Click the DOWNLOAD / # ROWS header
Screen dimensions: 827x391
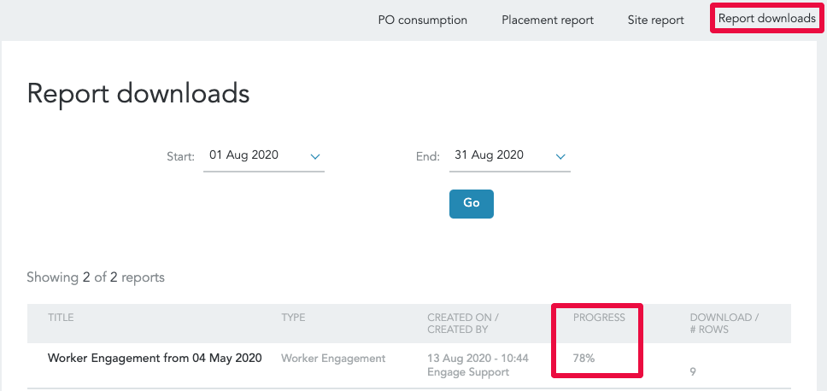724,324
